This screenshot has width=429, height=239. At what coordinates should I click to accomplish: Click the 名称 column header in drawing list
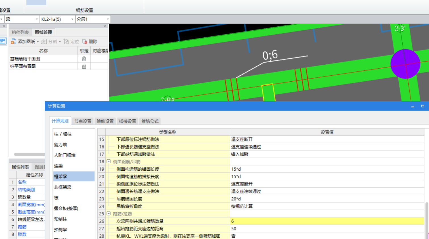pyautogui.click(x=43, y=51)
